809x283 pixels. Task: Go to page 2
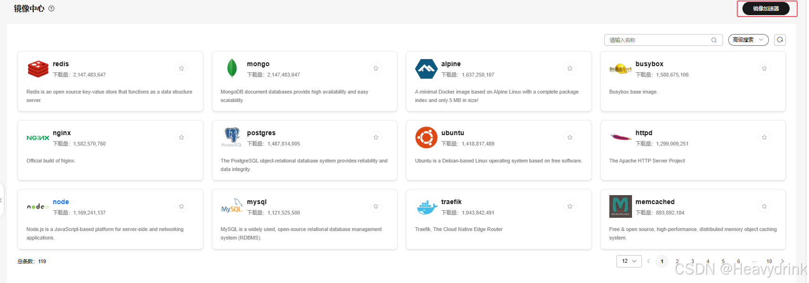677,261
